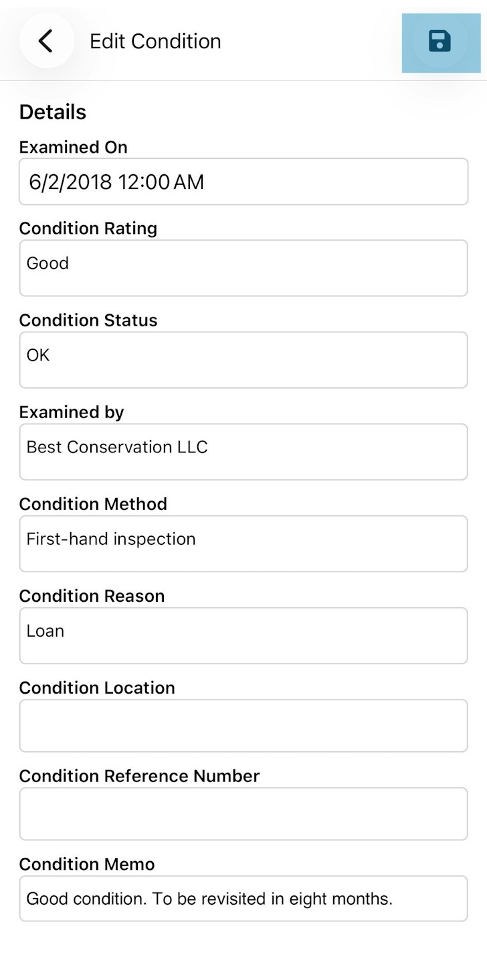Image resolution: width=487 pixels, height=965 pixels.
Task: Click the Condition Memo label text
Action: point(87,864)
